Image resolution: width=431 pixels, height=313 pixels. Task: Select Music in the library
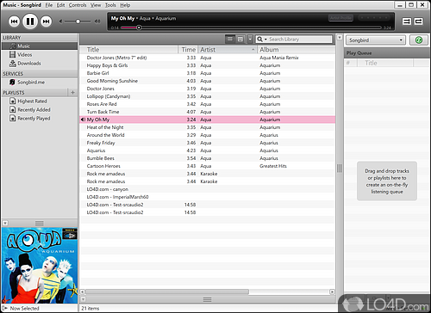point(40,46)
